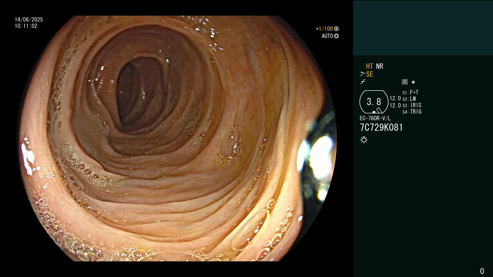This screenshot has height=277, width=493.
Task: Click the serial number 7C729K081
Action: [x=381, y=127]
